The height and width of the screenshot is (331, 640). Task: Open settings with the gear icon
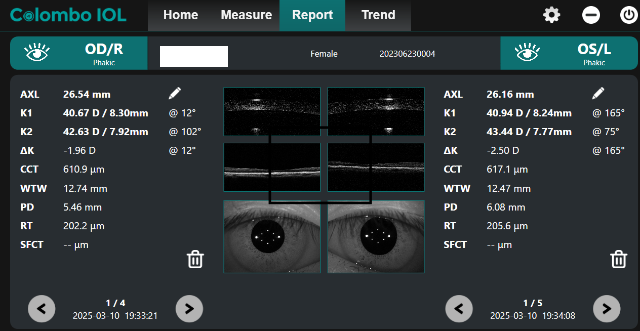pyautogui.click(x=551, y=15)
